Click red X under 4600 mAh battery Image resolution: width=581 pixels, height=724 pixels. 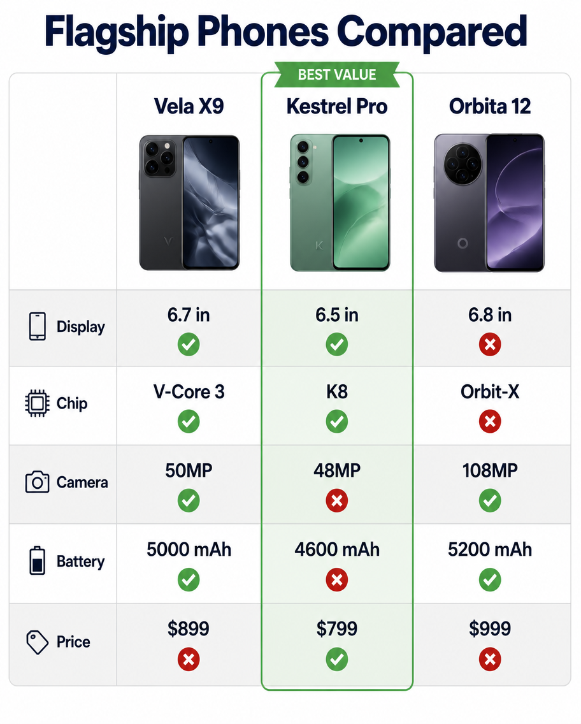coord(337,579)
